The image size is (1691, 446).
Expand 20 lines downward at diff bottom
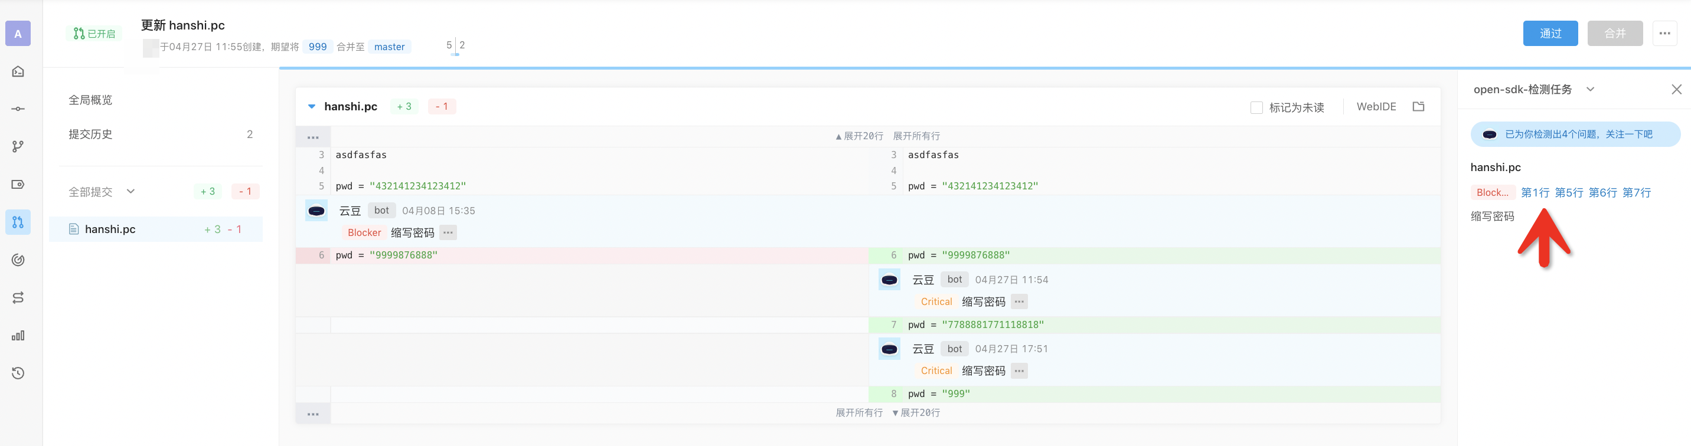pyautogui.click(x=916, y=412)
